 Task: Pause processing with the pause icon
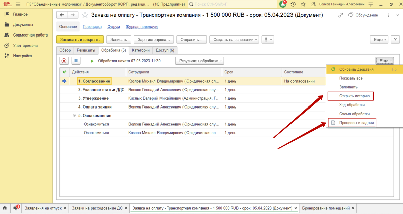(x=76, y=61)
